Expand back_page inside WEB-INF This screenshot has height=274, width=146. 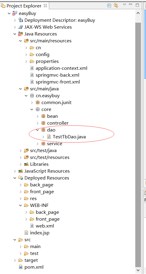tap(27, 212)
